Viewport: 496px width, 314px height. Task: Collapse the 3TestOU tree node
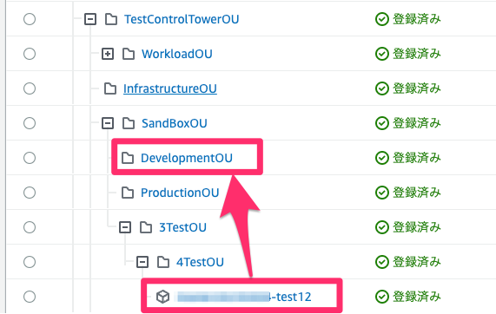[125, 227]
